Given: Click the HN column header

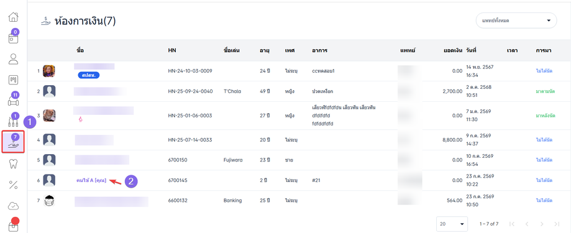Looking at the screenshot, I should pos(172,50).
